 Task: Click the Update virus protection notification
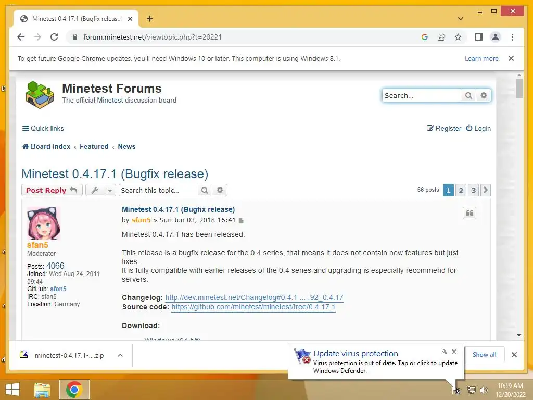(x=376, y=361)
